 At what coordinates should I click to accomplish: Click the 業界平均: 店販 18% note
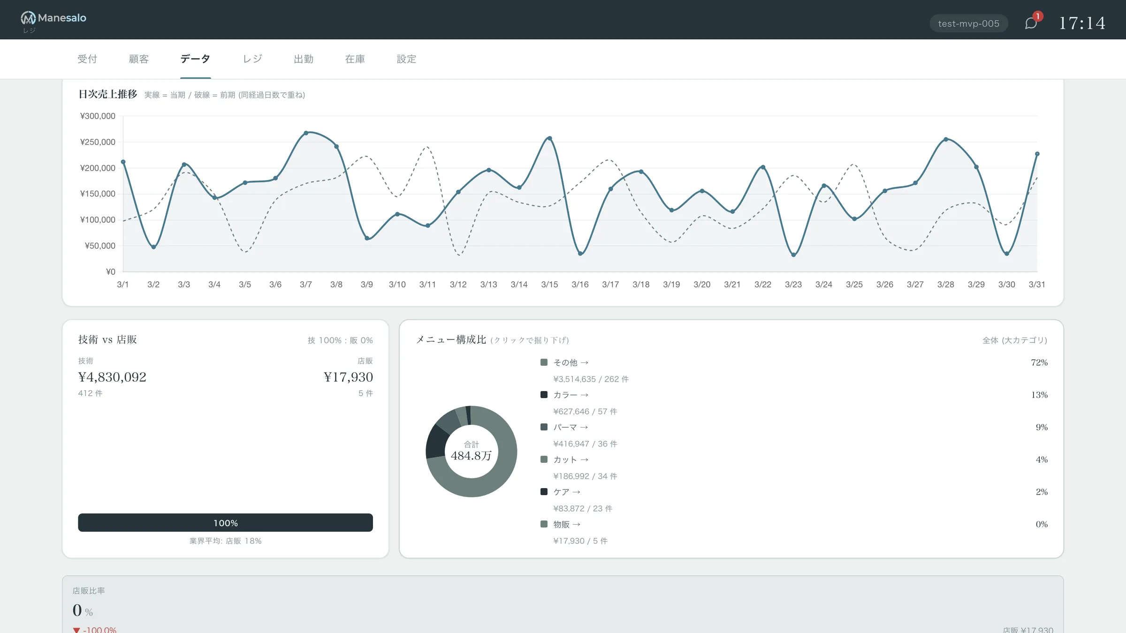pyautogui.click(x=225, y=541)
